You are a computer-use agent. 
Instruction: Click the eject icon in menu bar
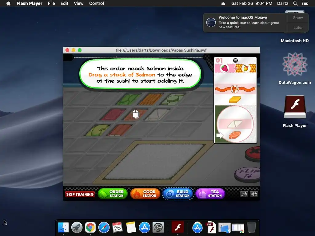point(223,3)
